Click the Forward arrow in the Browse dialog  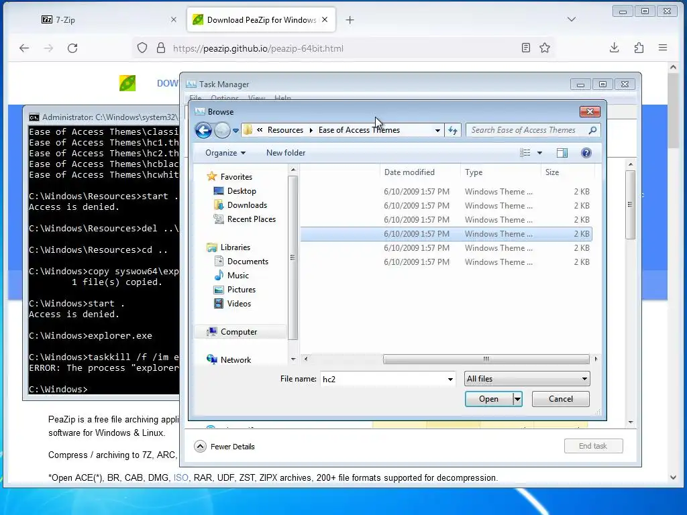pyautogui.click(x=222, y=130)
